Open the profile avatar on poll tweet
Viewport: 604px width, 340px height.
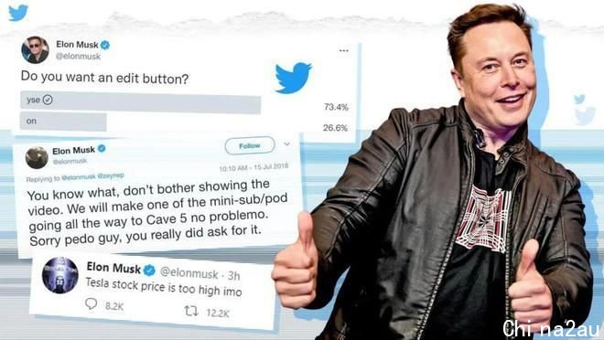[35, 50]
